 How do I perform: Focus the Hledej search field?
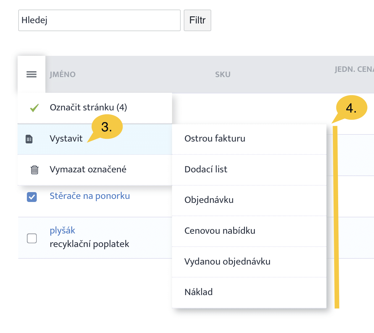pos(99,20)
